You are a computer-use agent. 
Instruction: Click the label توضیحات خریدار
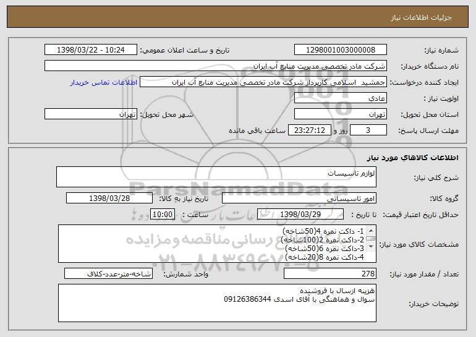click(x=434, y=304)
